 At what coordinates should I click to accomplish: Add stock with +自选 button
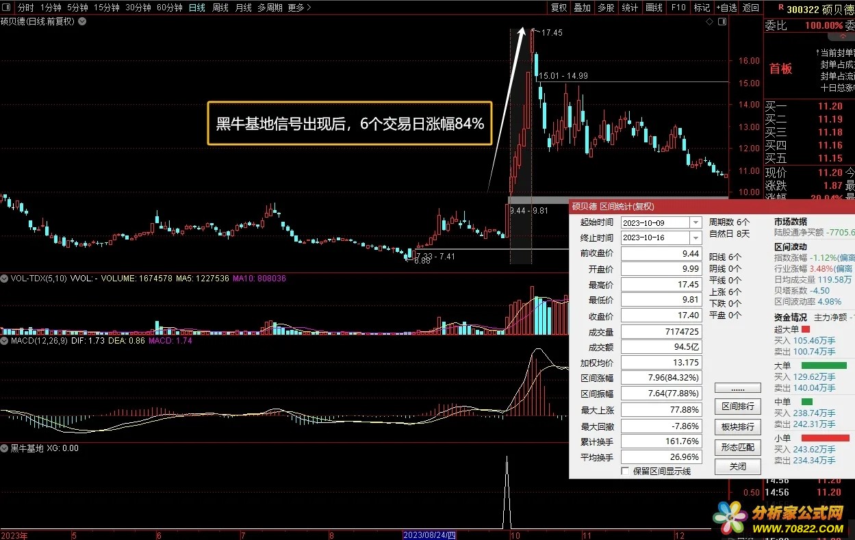pyautogui.click(x=726, y=8)
